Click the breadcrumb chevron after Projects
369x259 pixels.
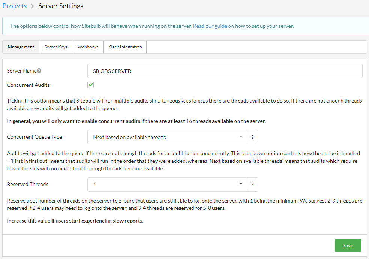(x=33, y=6)
